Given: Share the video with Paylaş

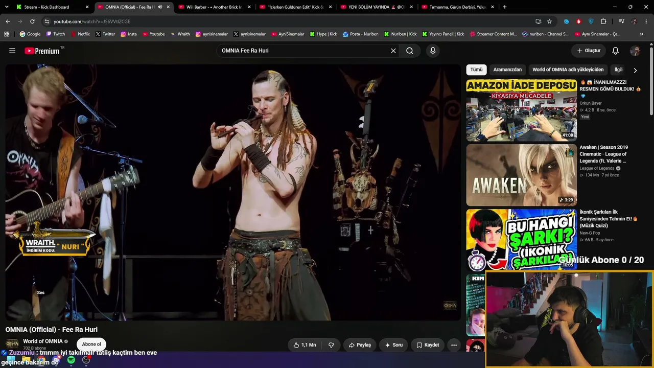Looking at the screenshot, I should pyautogui.click(x=360, y=345).
